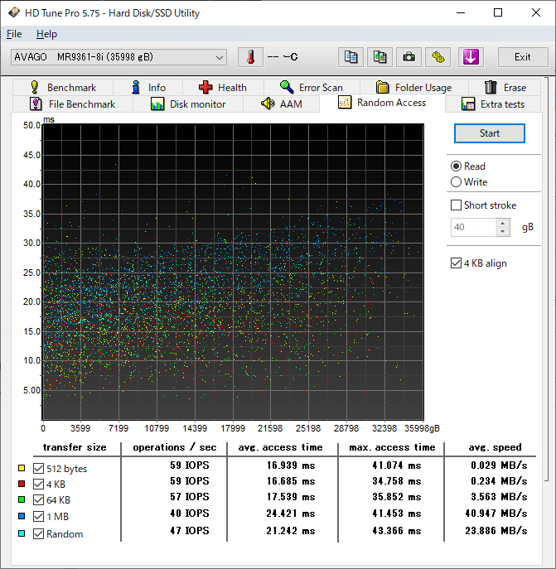Viewport: 556px width, 569px height.
Task: Open the File menu
Action: click(14, 34)
